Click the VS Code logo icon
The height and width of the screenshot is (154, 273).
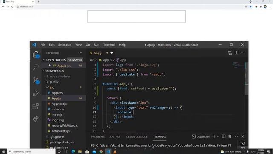(34, 44)
